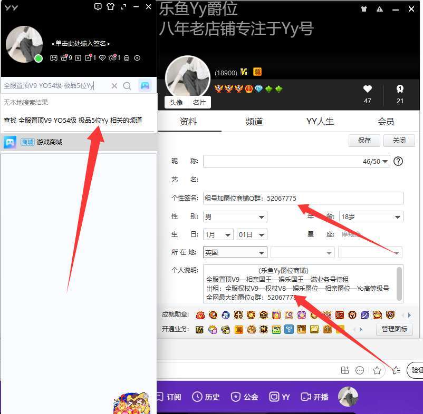The width and height of the screenshot is (423, 414).
Task: Click the 头像 button under the avatar
Action: [x=176, y=103]
